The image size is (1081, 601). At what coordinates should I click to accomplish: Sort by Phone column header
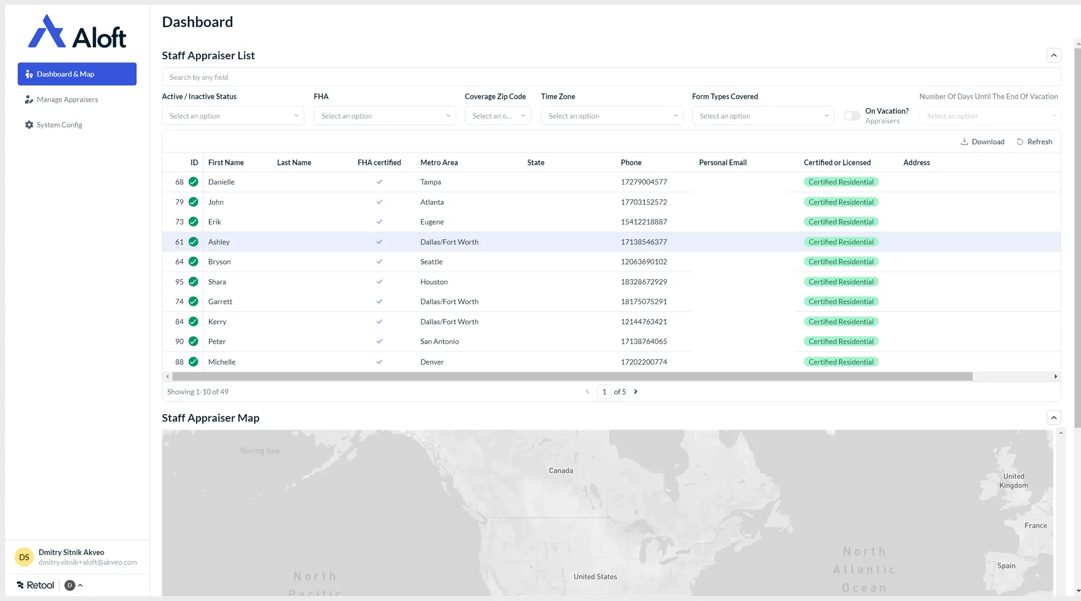[x=631, y=163]
